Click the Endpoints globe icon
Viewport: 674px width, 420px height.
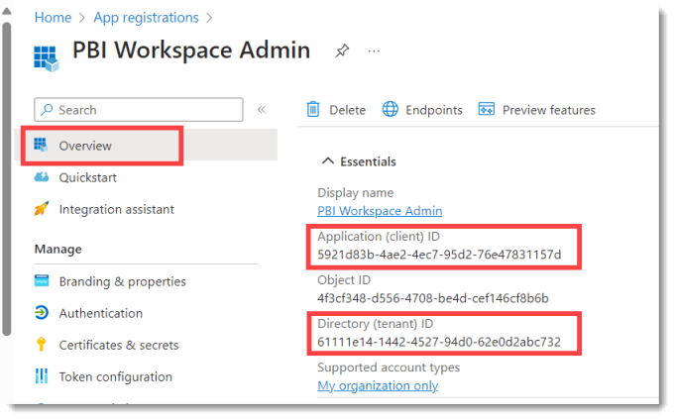(x=390, y=109)
